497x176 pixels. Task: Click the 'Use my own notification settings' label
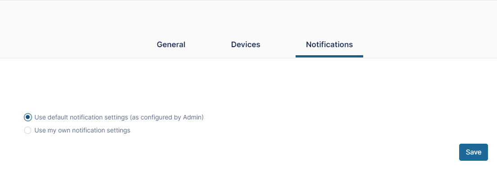[82, 130]
